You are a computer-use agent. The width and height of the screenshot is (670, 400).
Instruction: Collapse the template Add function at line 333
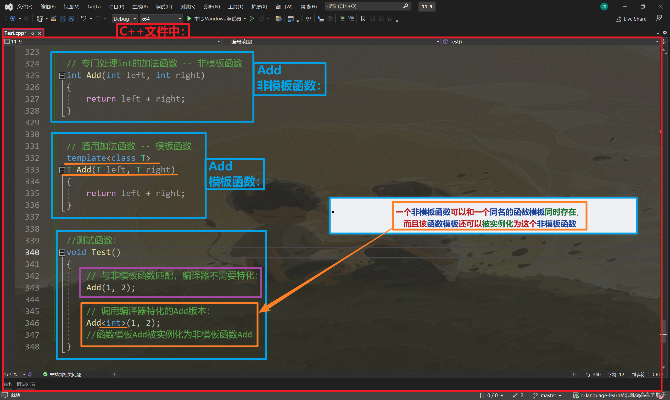coord(62,170)
